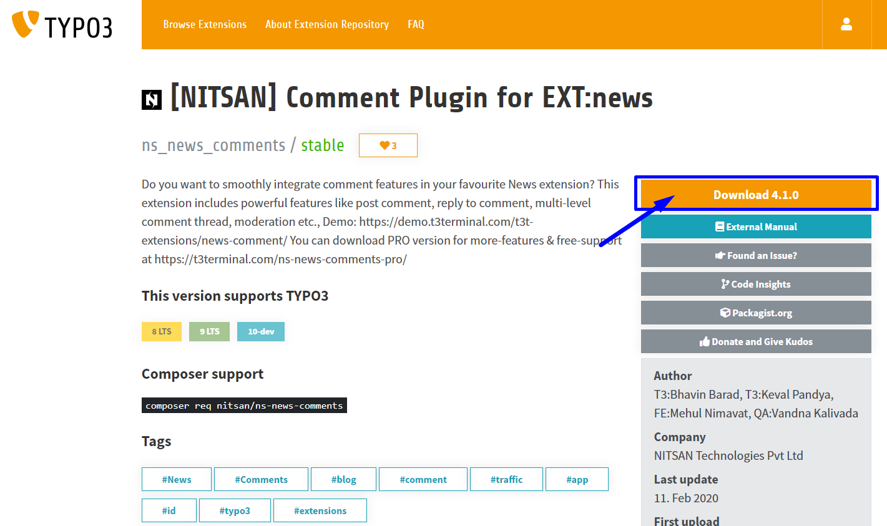Select the 9 LTS version badge
Viewport: 887px width, 526px height.
(210, 331)
